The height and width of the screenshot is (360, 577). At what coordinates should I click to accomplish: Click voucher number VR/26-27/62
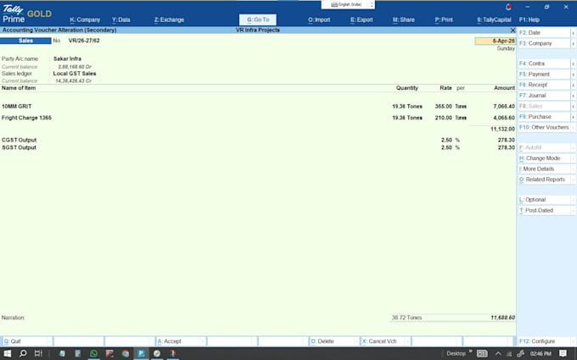coord(84,41)
